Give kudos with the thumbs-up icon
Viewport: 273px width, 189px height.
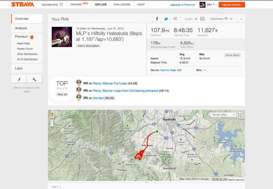tap(196, 19)
